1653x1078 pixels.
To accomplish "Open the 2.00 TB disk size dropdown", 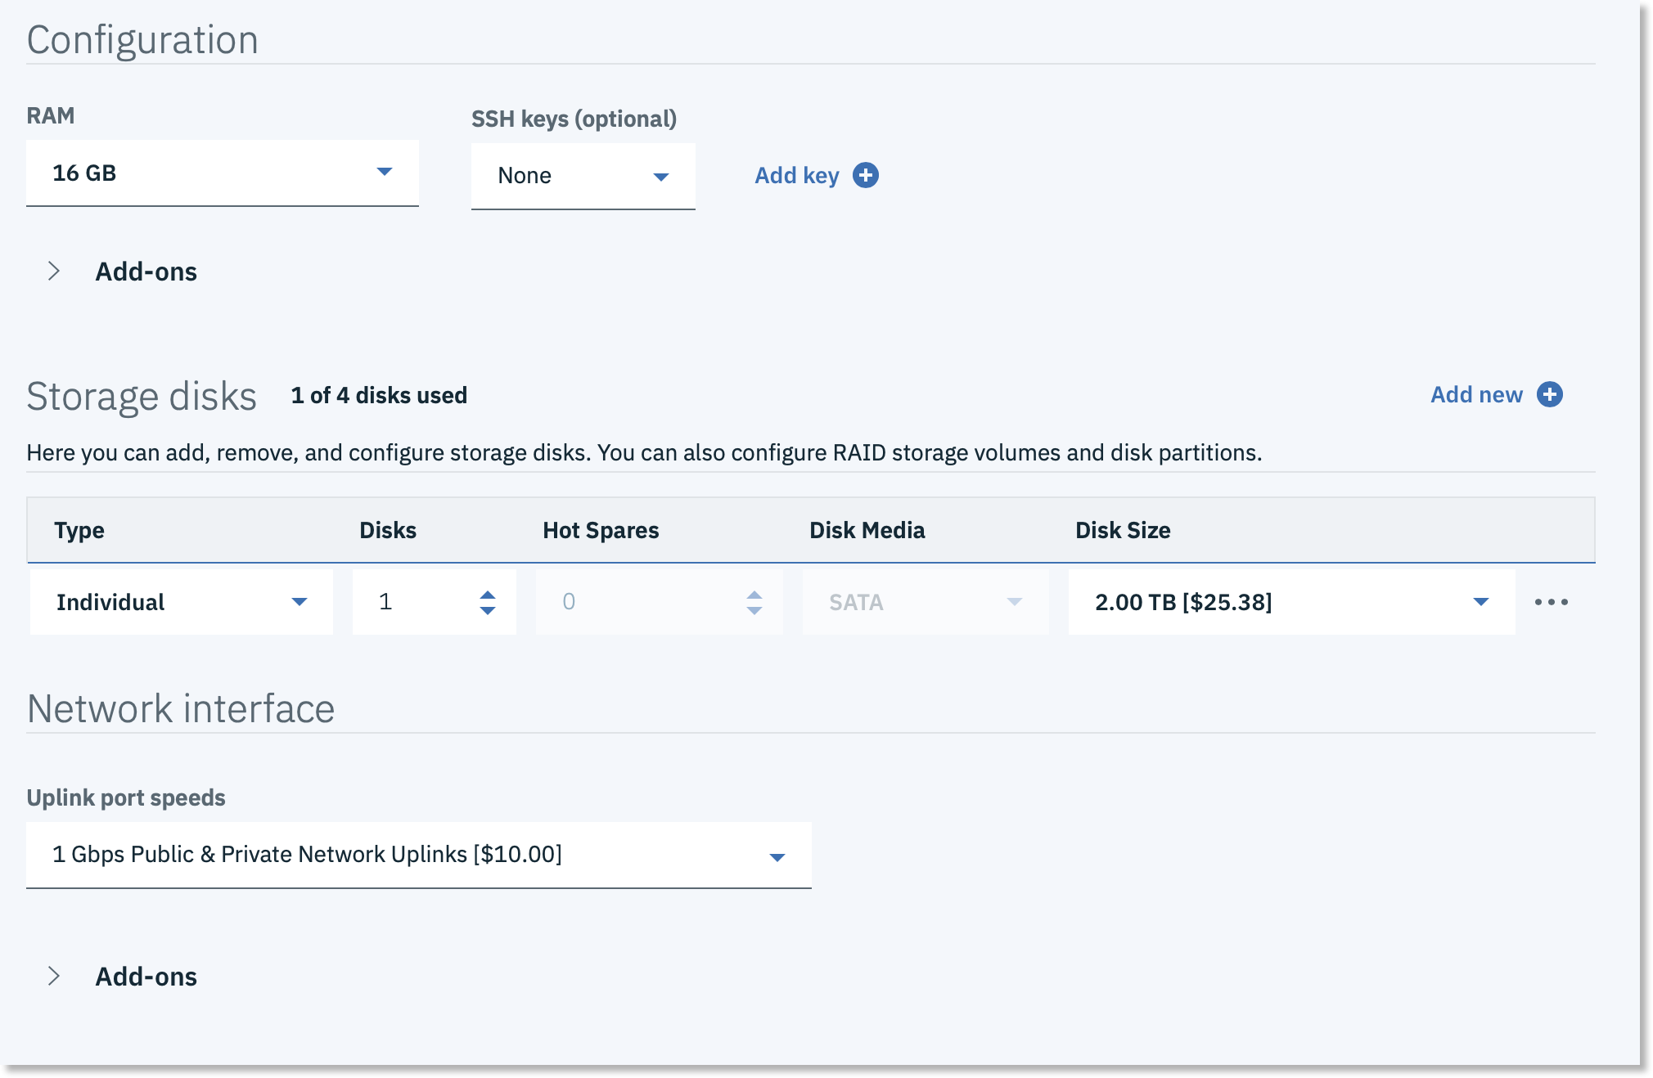I will (1291, 602).
